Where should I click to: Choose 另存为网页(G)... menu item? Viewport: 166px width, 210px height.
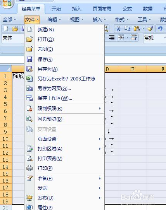click(64, 89)
